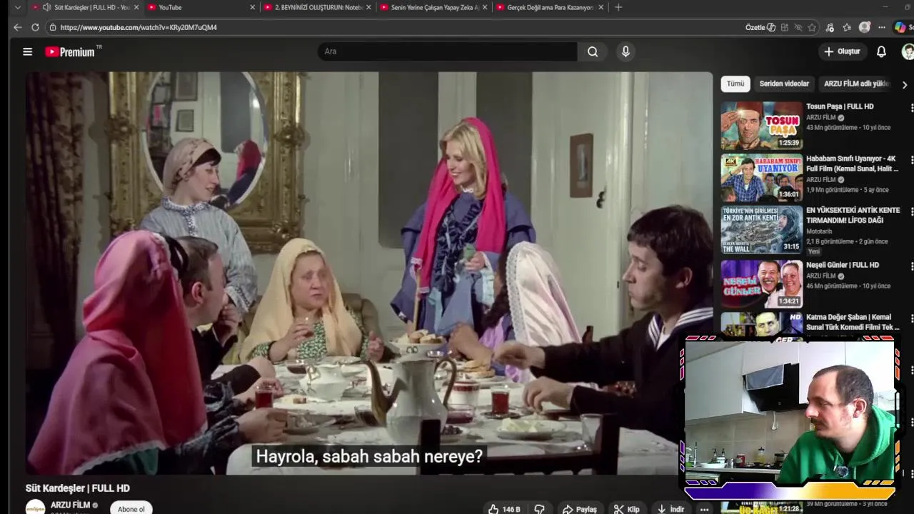
Task: Close the 'YouTube' browser tab
Action: (252, 7)
